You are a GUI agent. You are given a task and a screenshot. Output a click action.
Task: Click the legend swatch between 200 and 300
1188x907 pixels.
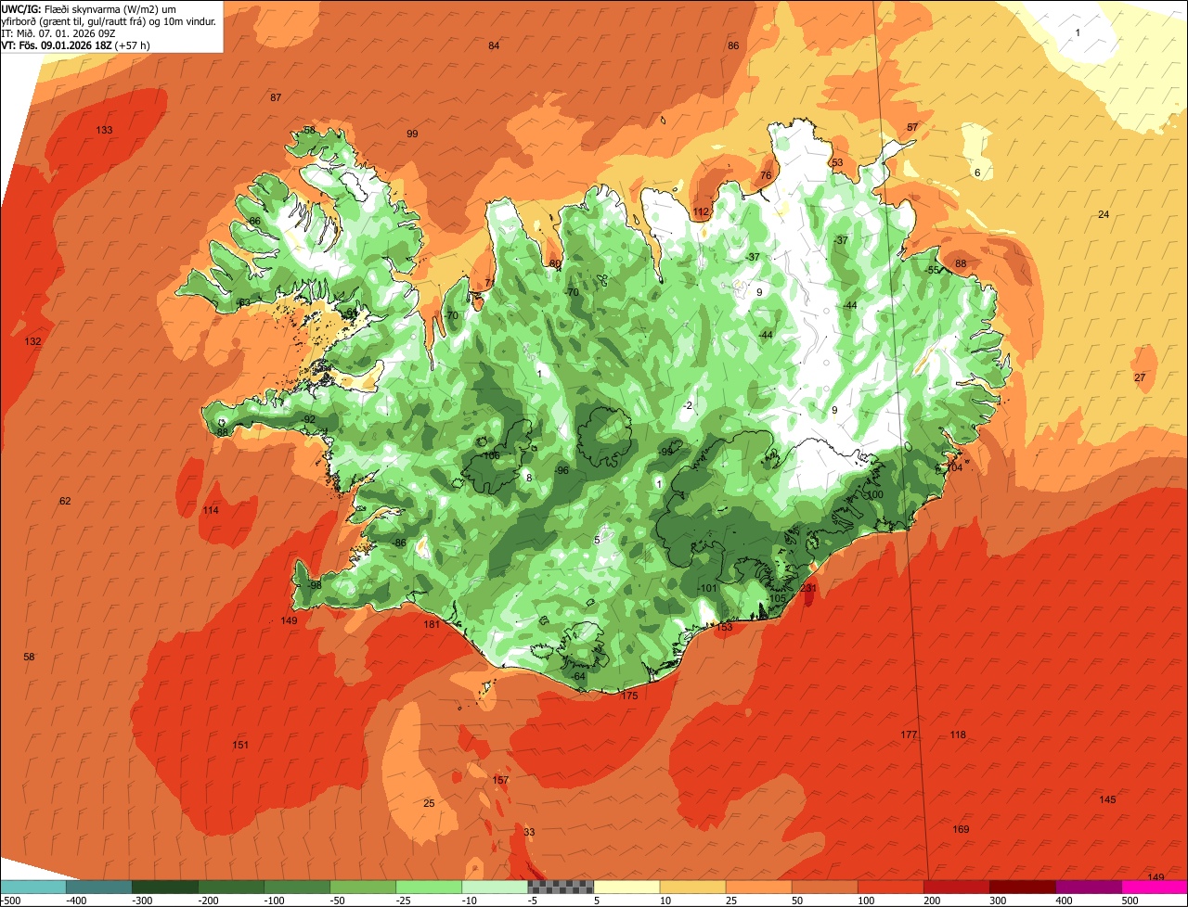pos(956,887)
